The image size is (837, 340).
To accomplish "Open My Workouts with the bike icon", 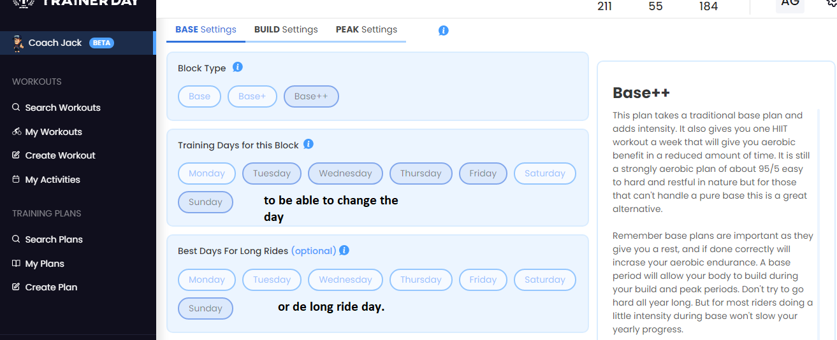I will tap(17, 132).
